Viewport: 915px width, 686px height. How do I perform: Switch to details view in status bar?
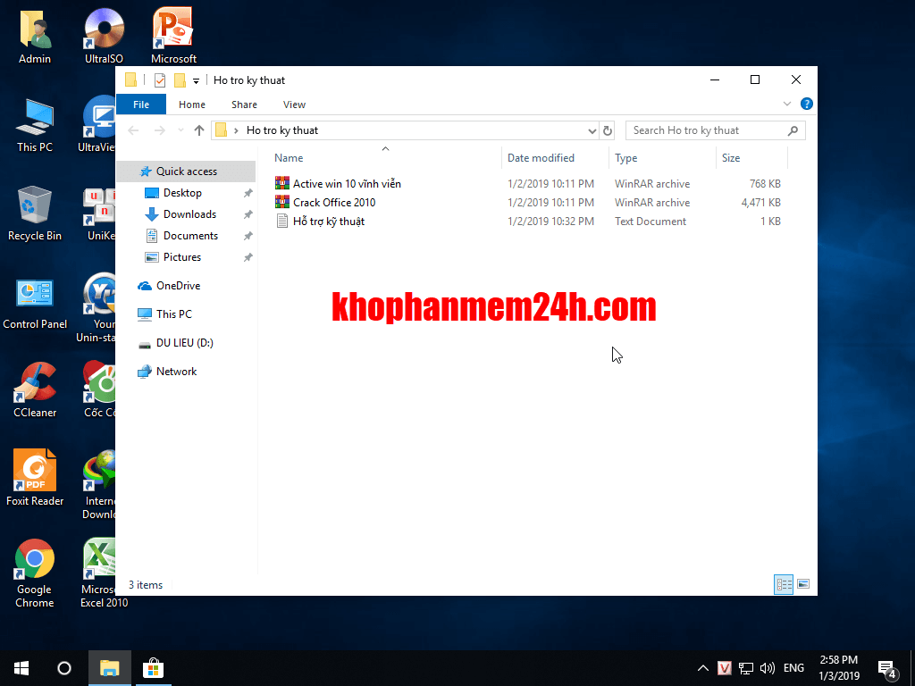pos(784,584)
